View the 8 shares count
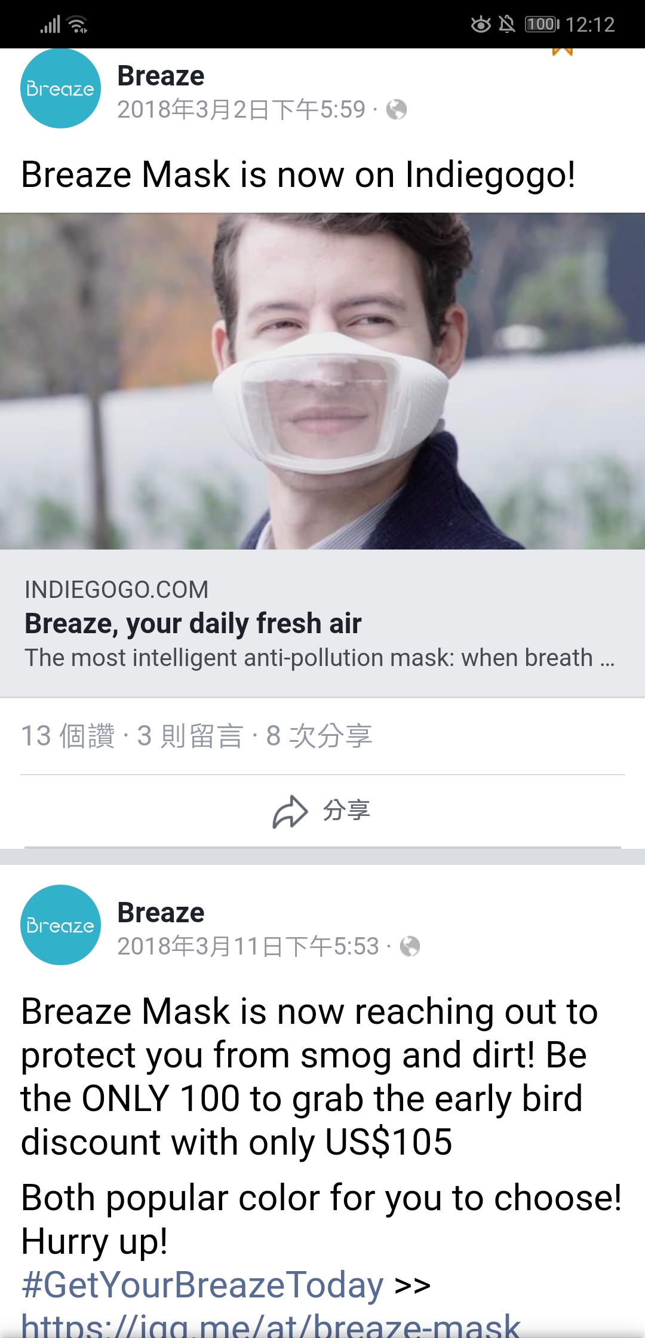The width and height of the screenshot is (645, 1338). point(319,736)
